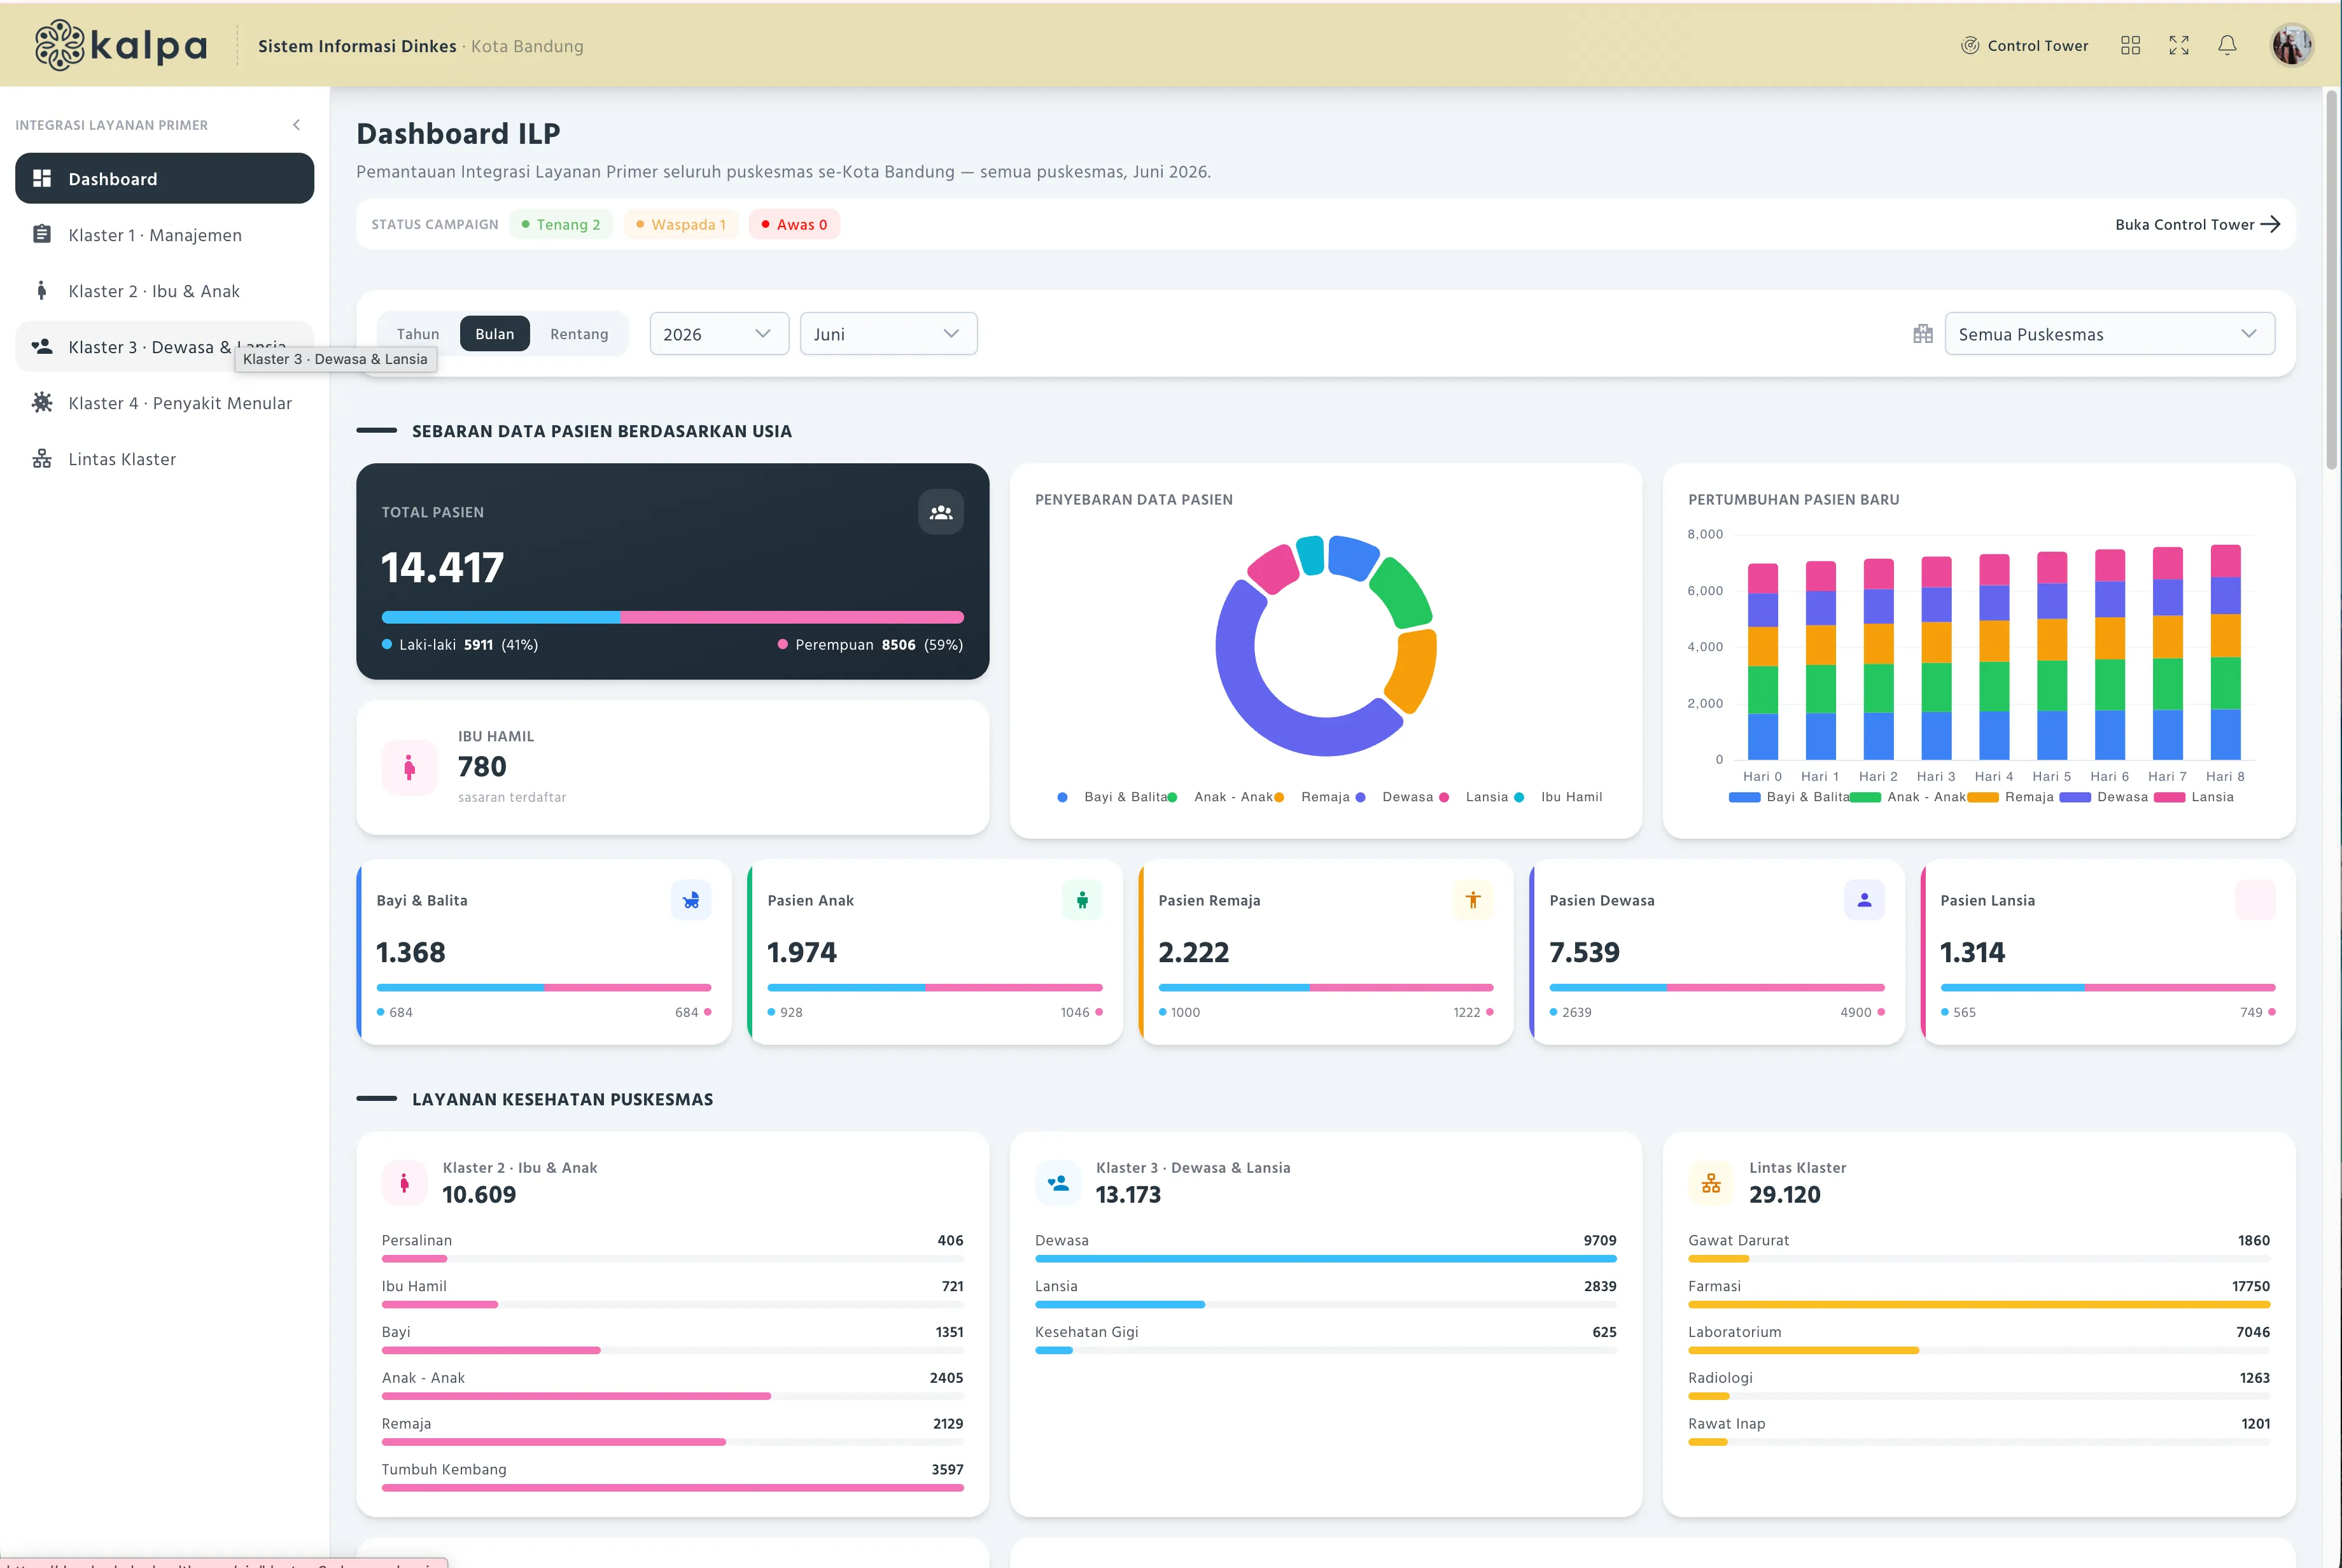Click the Pasien Remaja figure icon
The height and width of the screenshot is (1568, 2342).
coord(1473,900)
